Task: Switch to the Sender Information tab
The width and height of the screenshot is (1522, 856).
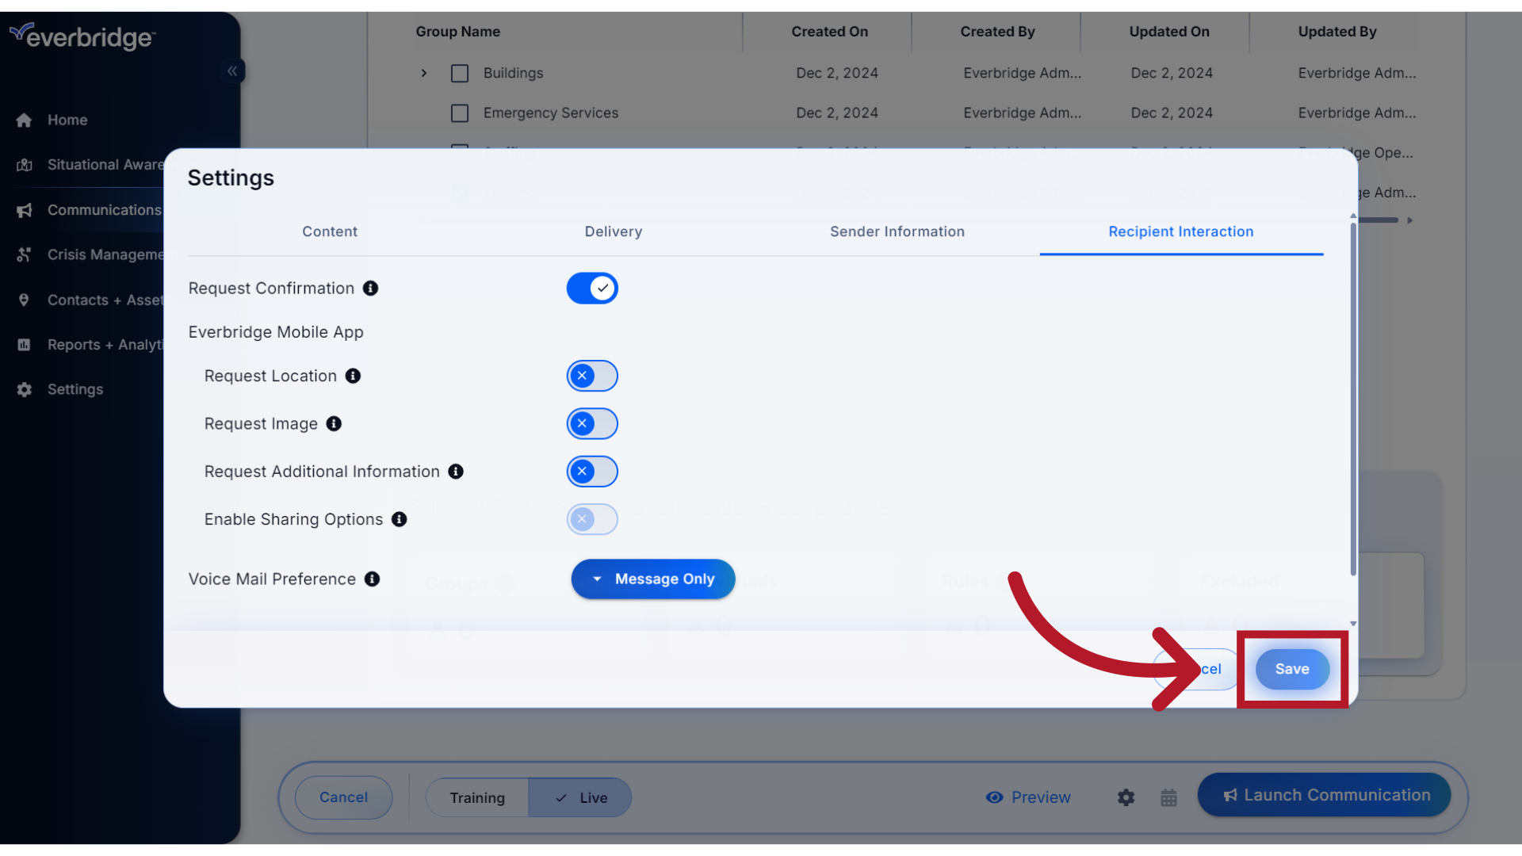Action: 897,231
